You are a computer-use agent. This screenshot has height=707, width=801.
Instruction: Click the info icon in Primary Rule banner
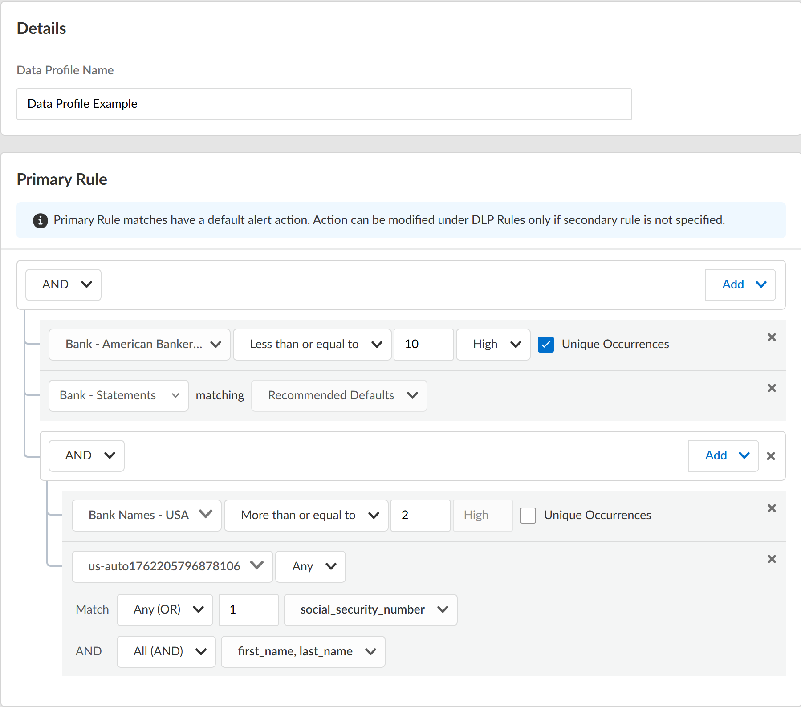coord(41,220)
